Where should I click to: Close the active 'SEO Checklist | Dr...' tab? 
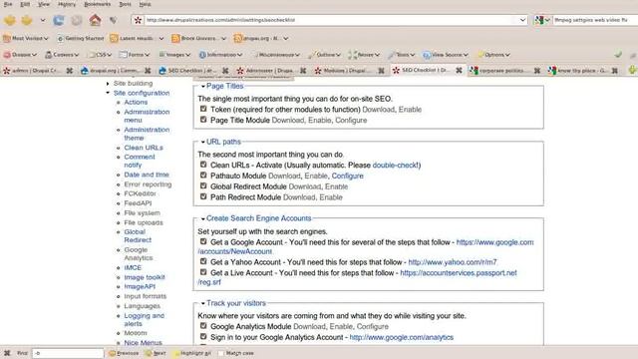tap(459, 70)
